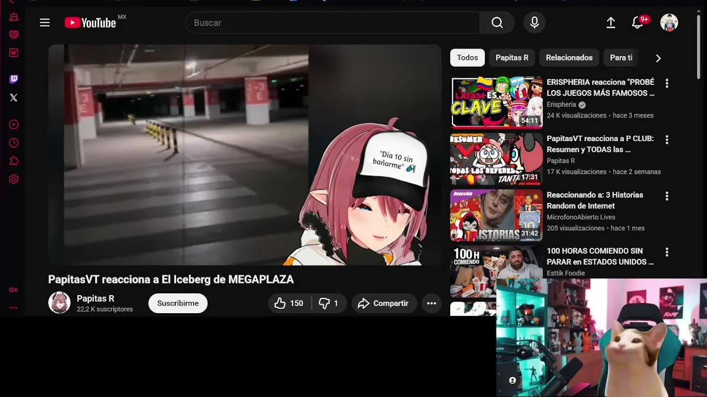This screenshot has height=397, width=707.
Task: Open Extensions cube icon in sidebar
Action: [x=14, y=161]
